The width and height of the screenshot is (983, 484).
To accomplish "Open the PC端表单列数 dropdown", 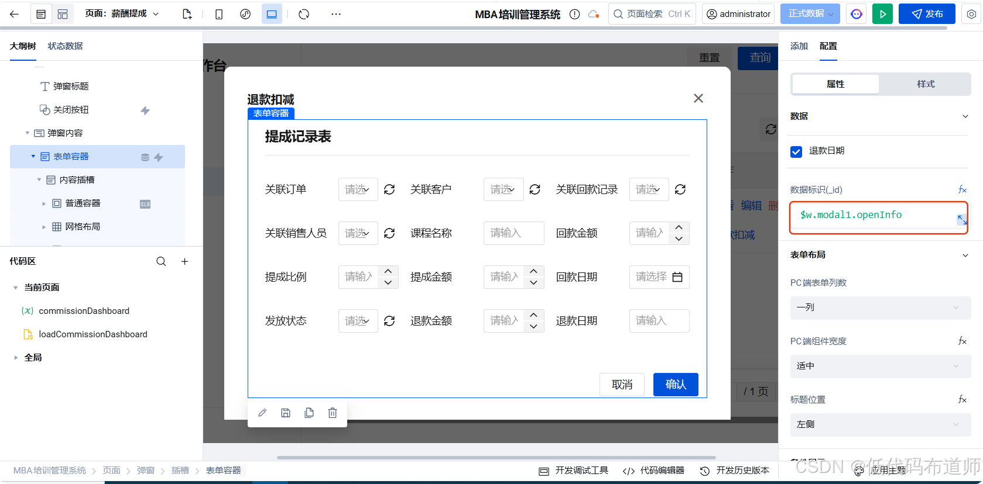I will point(881,307).
